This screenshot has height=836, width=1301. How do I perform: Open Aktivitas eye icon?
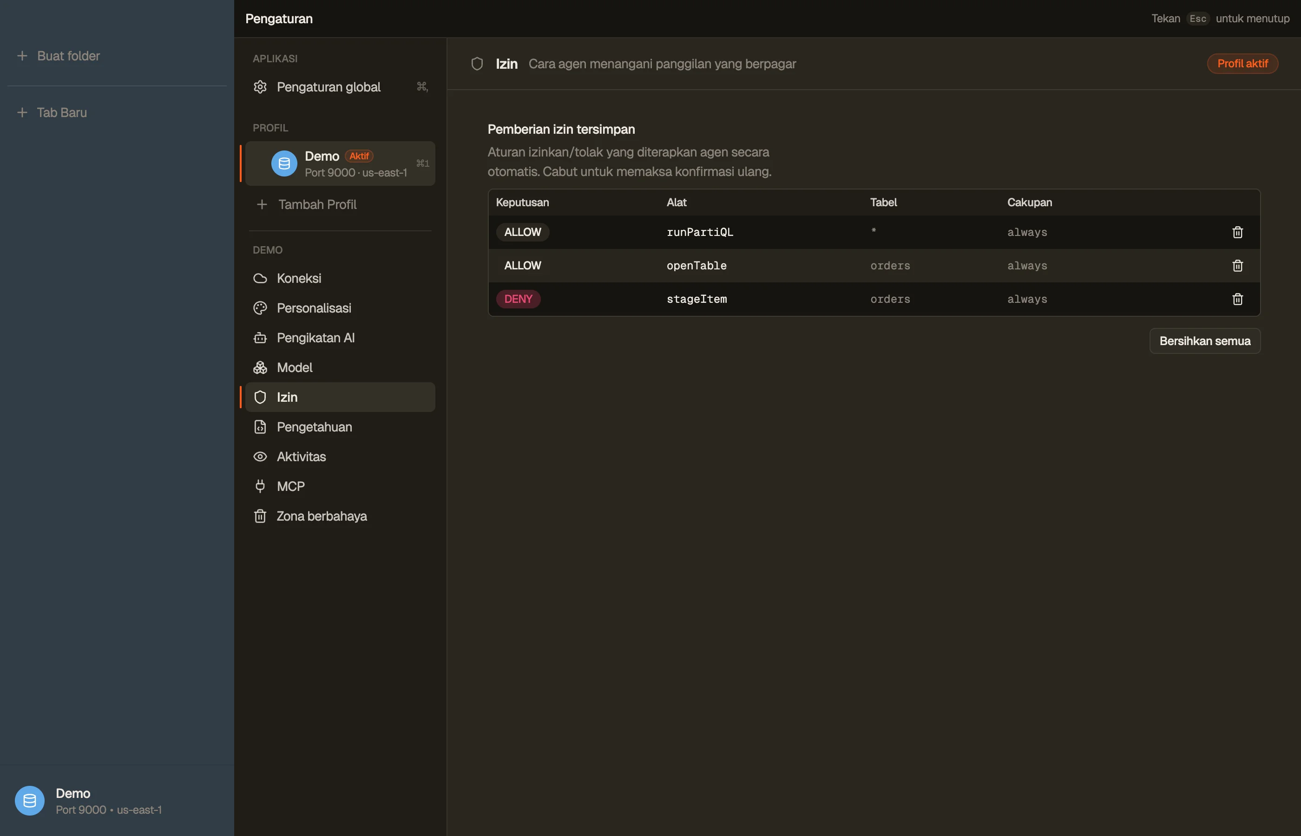260,457
